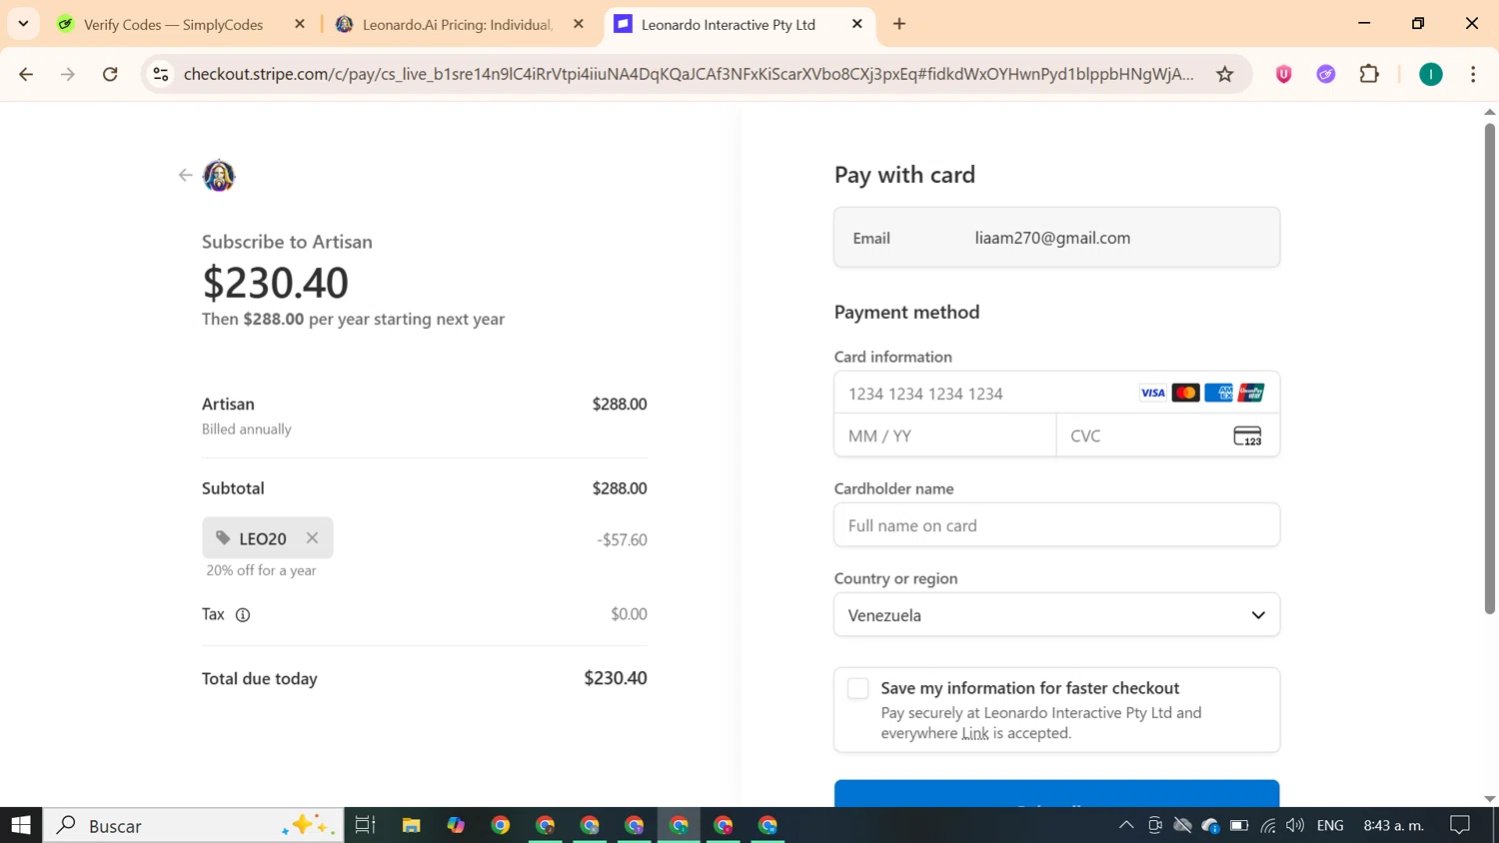Open the Country or region dropdown
The height and width of the screenshot is (843, 1499).
[1056, 615]
